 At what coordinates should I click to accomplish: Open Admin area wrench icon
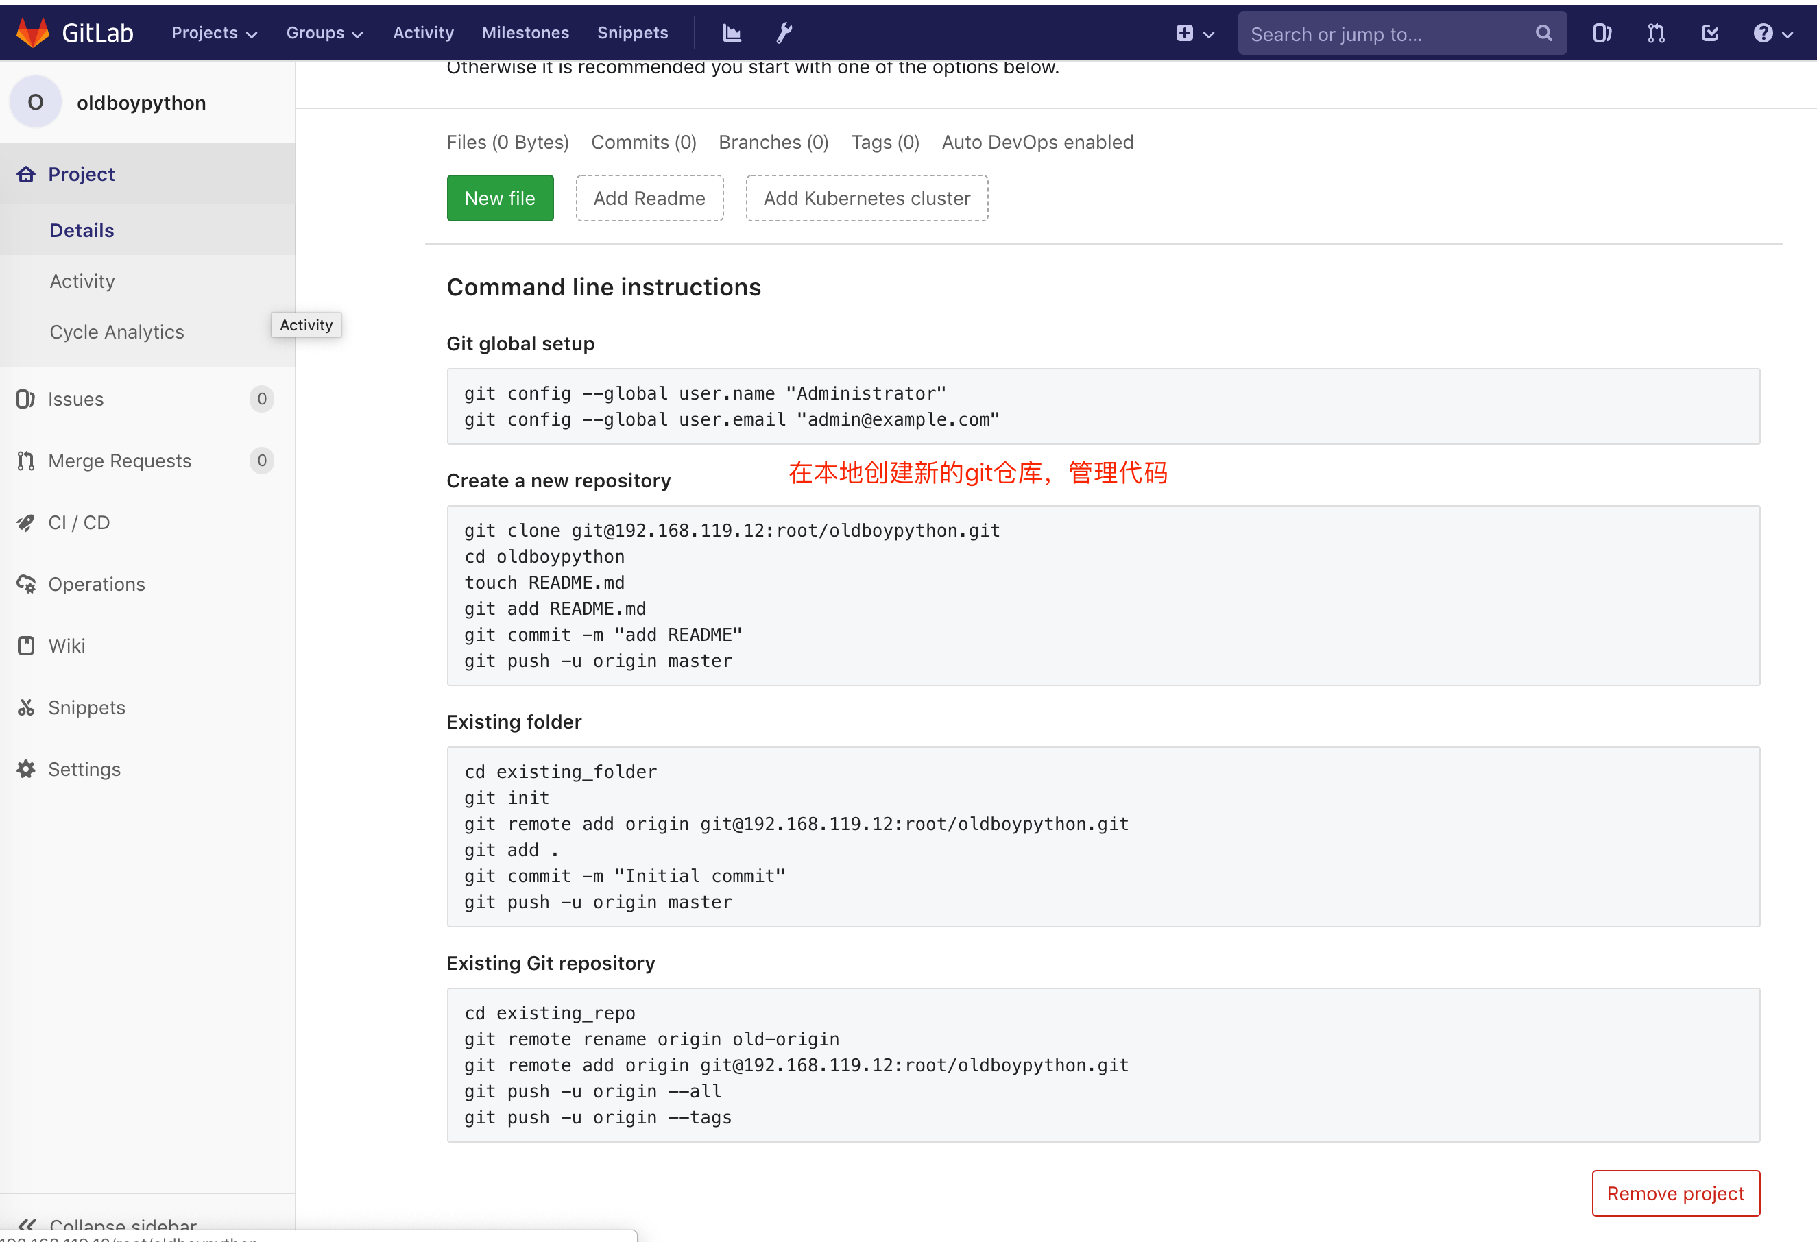[784, 33]
